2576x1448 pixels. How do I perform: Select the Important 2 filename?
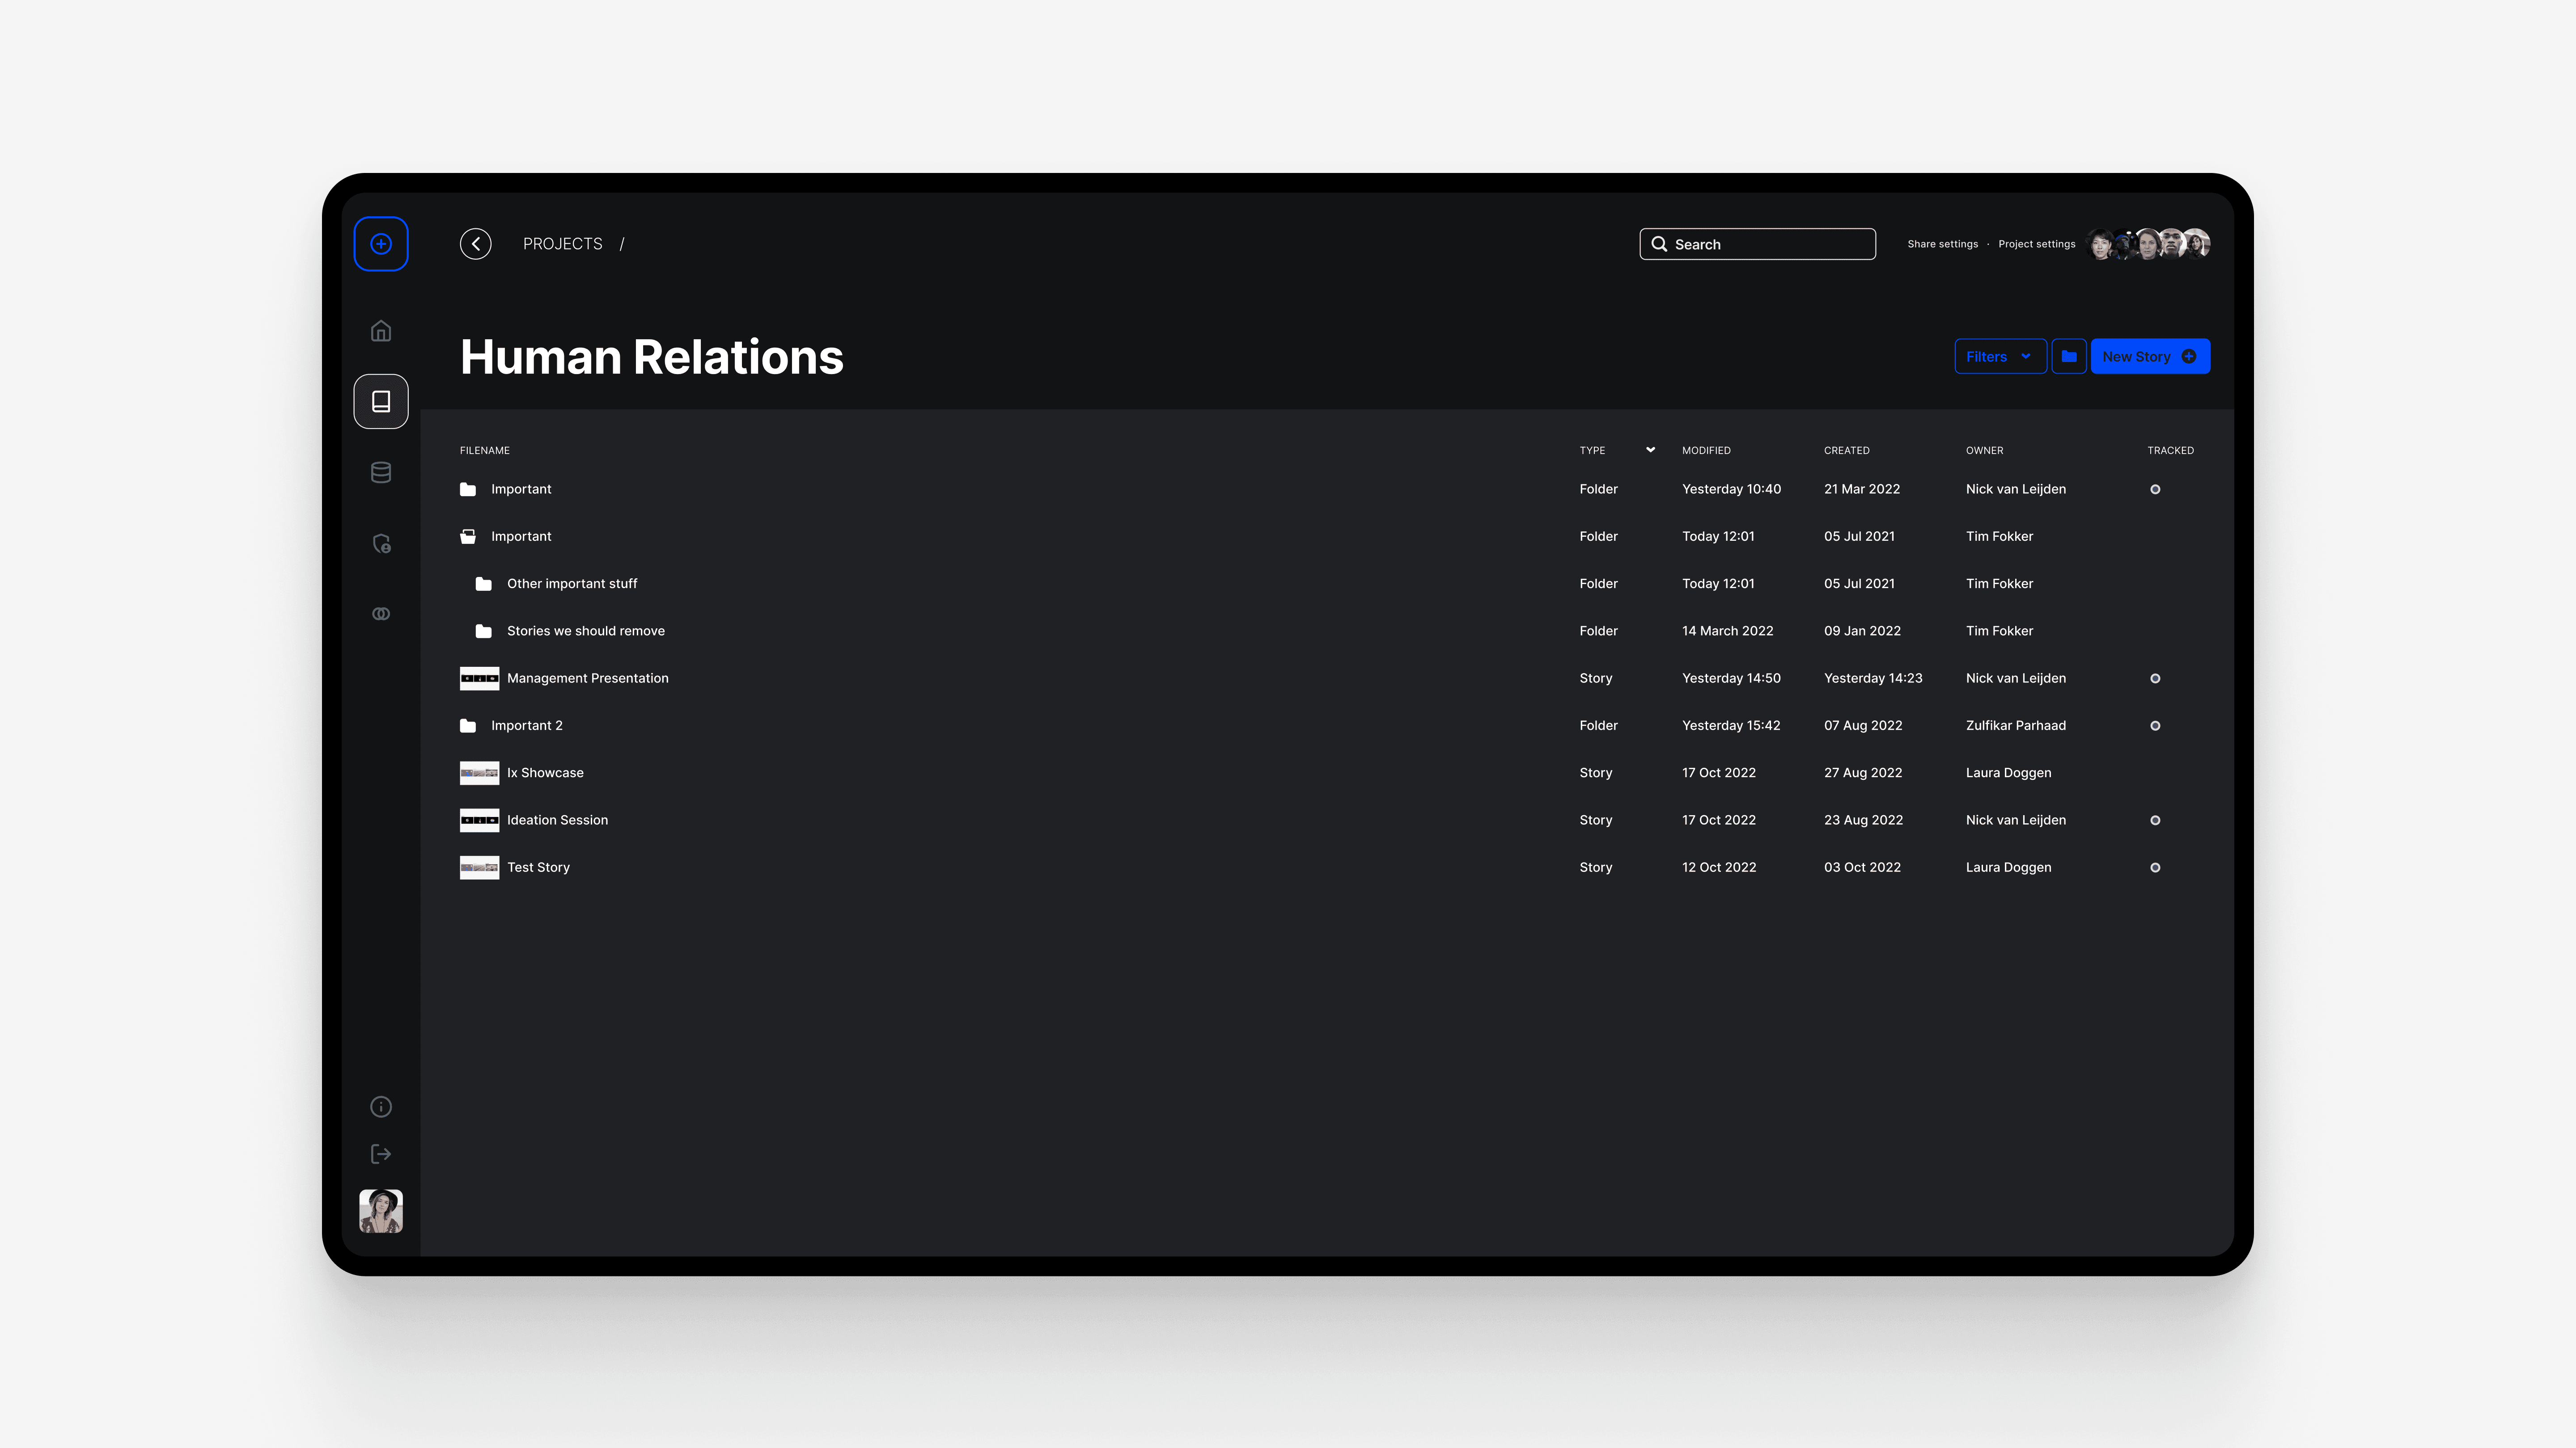point(527,725)
